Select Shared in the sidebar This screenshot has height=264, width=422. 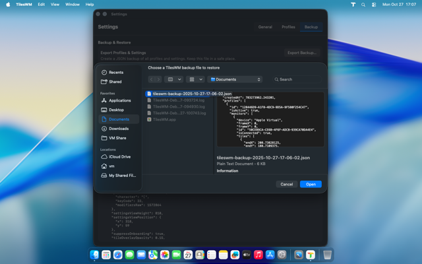pyautogui.click(x=111, y=82)
